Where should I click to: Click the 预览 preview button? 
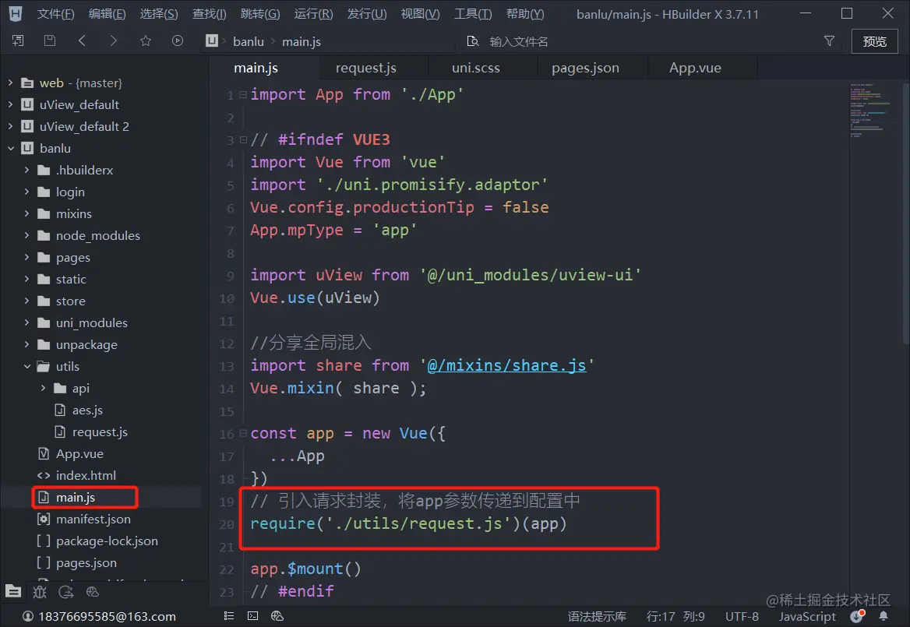click(875, 41)
